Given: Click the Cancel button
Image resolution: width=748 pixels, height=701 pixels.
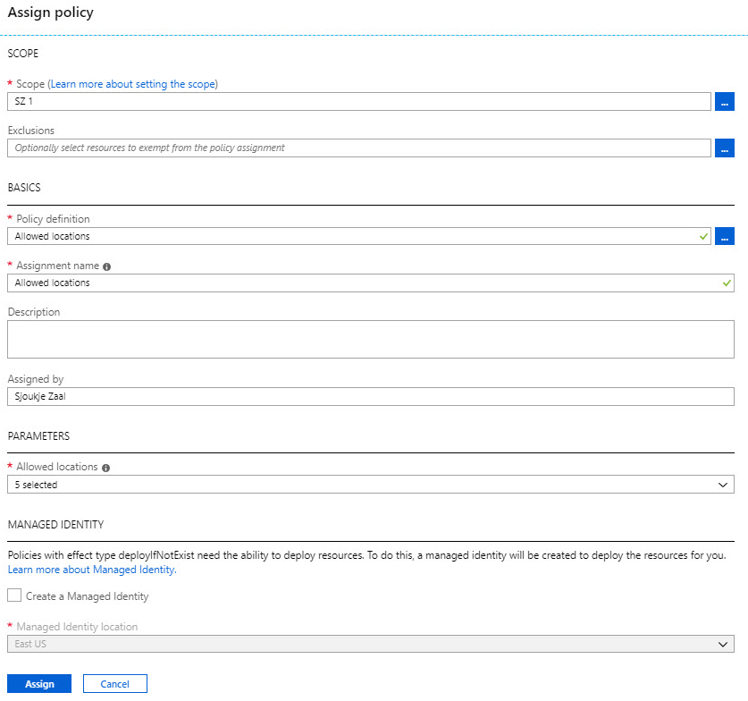Looking at the screenshot, I should tap(115, 684).
